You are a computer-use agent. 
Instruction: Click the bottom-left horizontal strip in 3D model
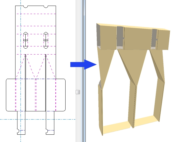coord(117,128)
